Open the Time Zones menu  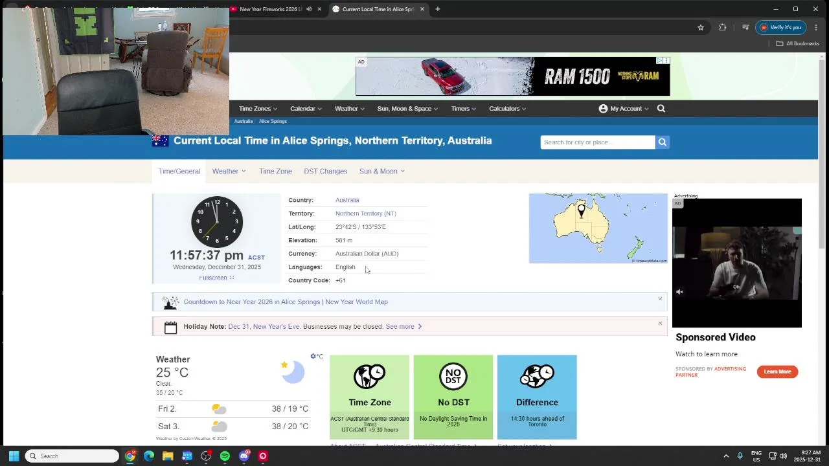258,109
